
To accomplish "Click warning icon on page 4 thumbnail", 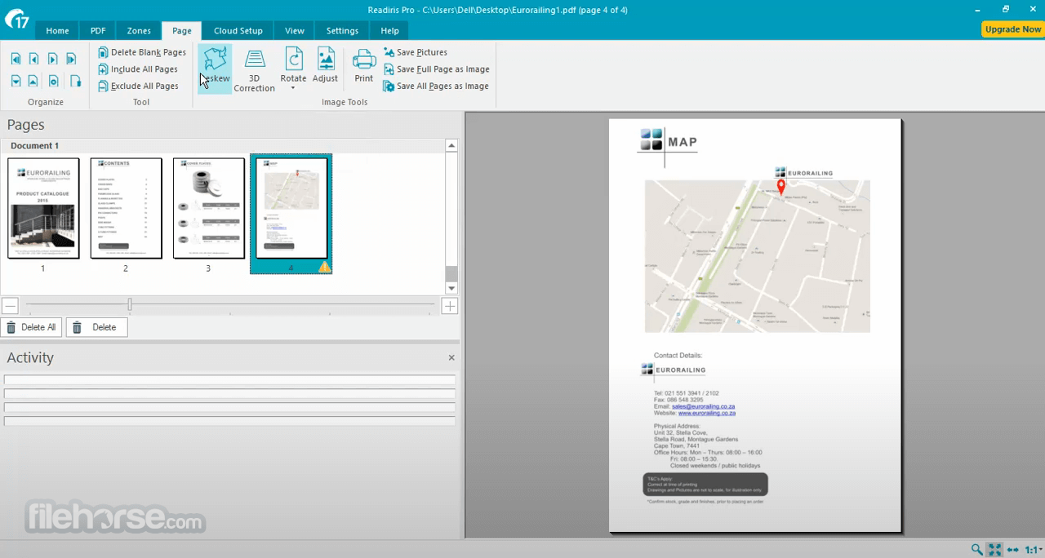I will pyautogui.click(x=324, y=267).
